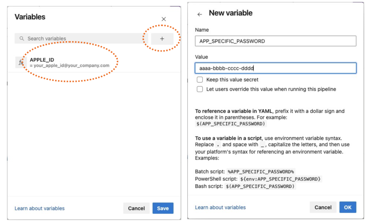Click the back arrow beside New variable
Screen dimensions: 366x221
[200, 14]
